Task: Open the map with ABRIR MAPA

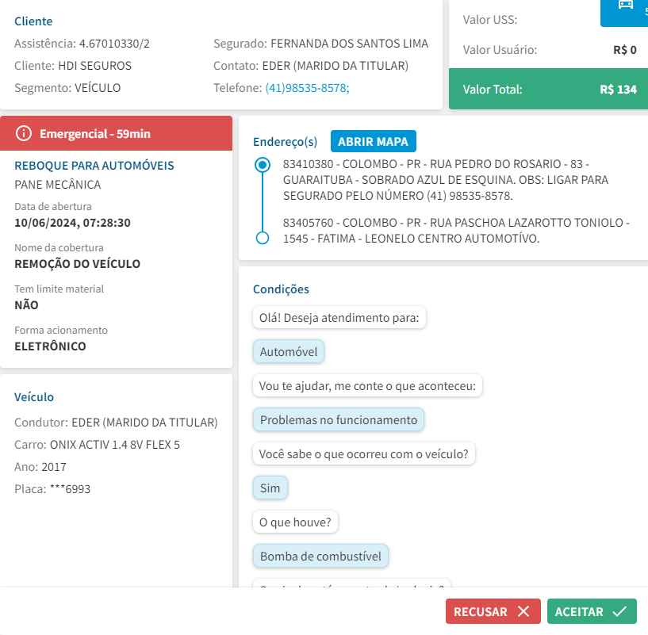Action: (x=374, y=142)
